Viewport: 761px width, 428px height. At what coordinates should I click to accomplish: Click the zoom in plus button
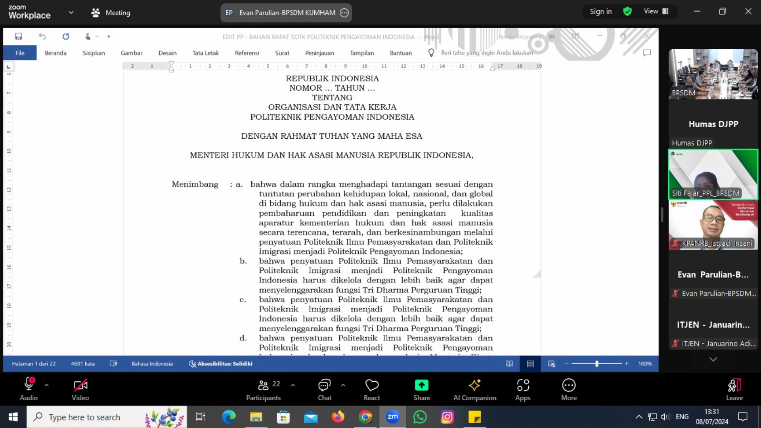[x=627, y=363]
